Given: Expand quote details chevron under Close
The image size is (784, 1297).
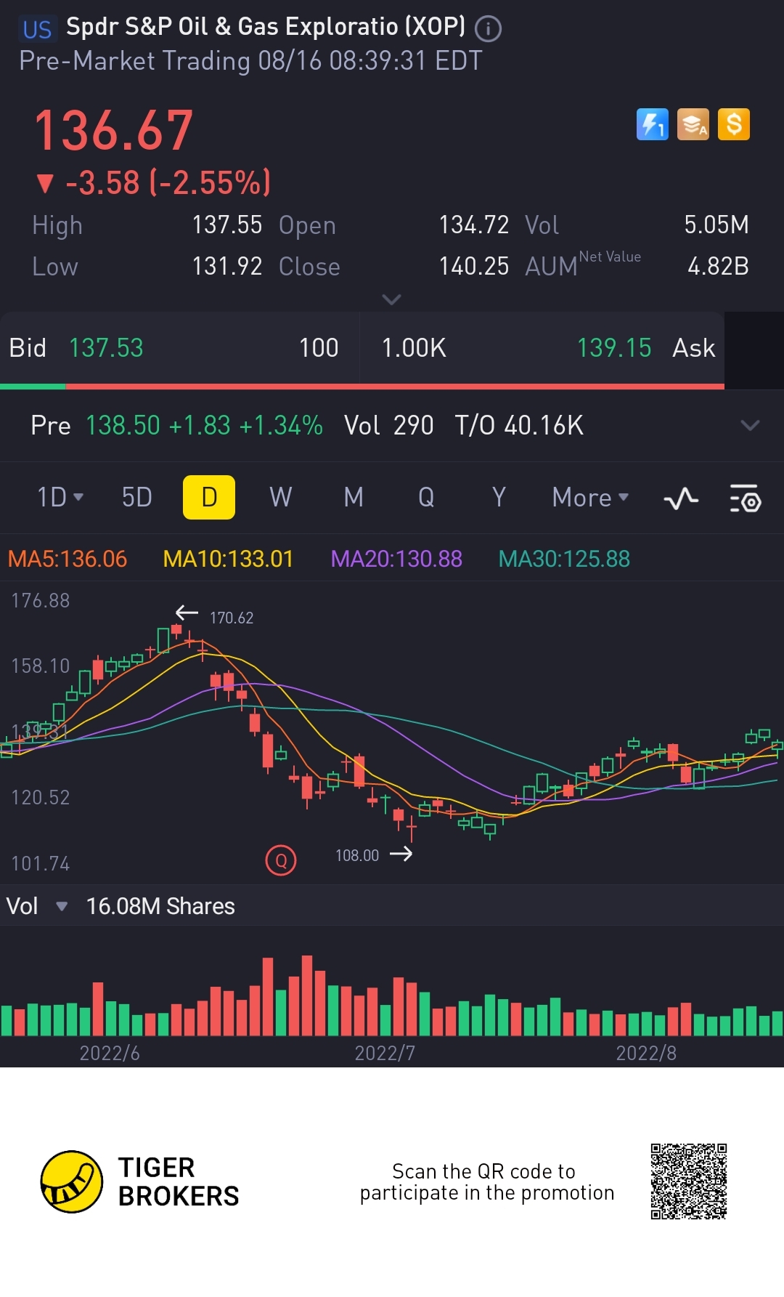Looking at the screenshot, I should click(x=391, y=299).
